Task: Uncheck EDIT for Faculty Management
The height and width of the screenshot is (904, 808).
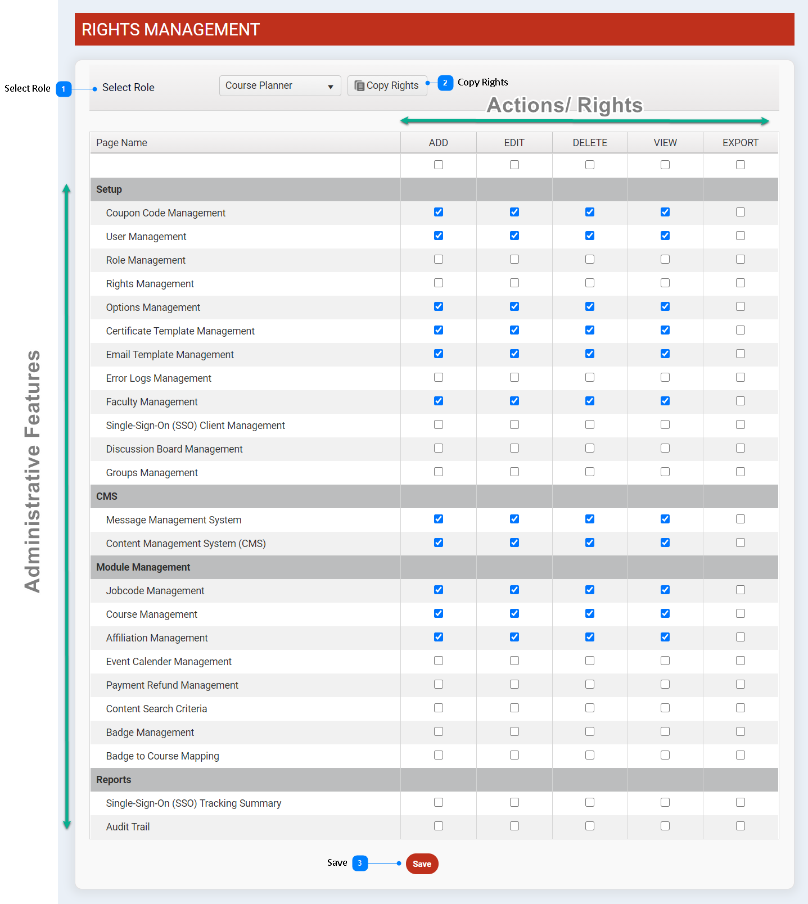Action: pyautogui.click(x=514, y=401)
